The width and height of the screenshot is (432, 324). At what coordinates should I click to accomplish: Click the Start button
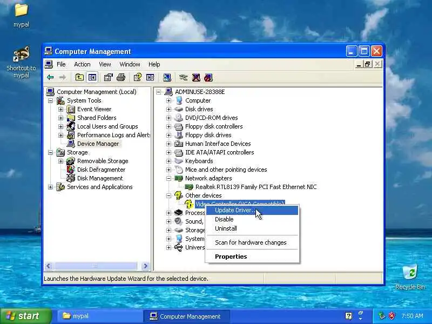tap(26, 316)
